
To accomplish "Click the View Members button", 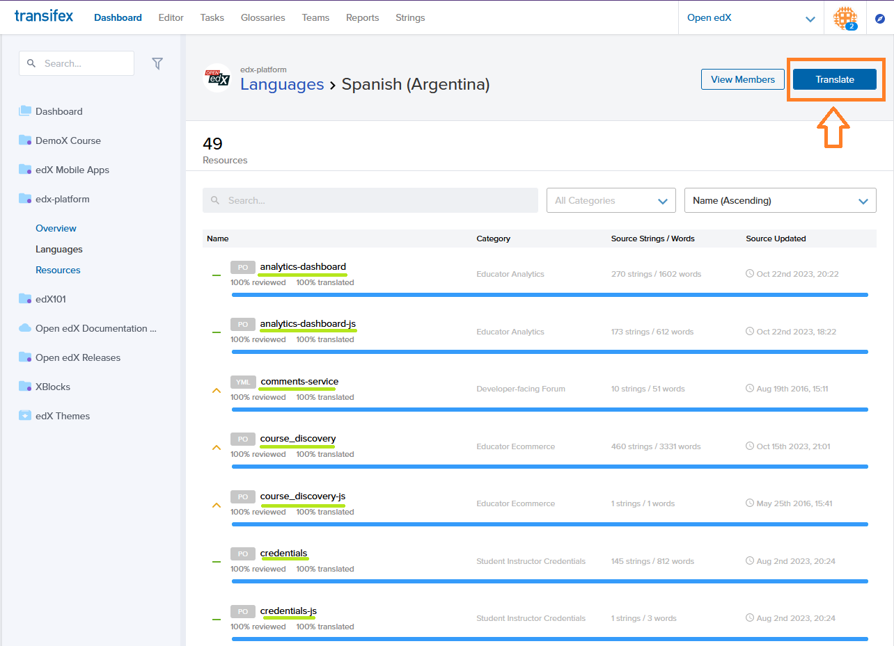I will (742, 79).
